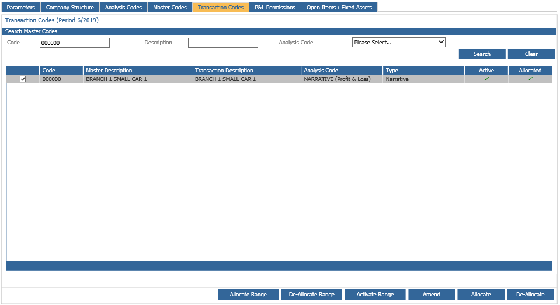560x305 pixels.
Task: Click the green Allocated tick icon
Action: pyautogui.click(x=530, y=79)
